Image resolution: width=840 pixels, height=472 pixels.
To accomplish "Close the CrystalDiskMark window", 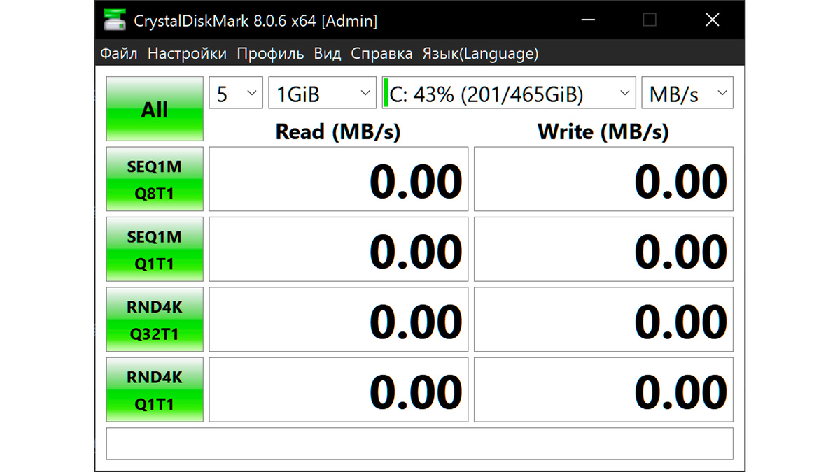I will [712, 20].
